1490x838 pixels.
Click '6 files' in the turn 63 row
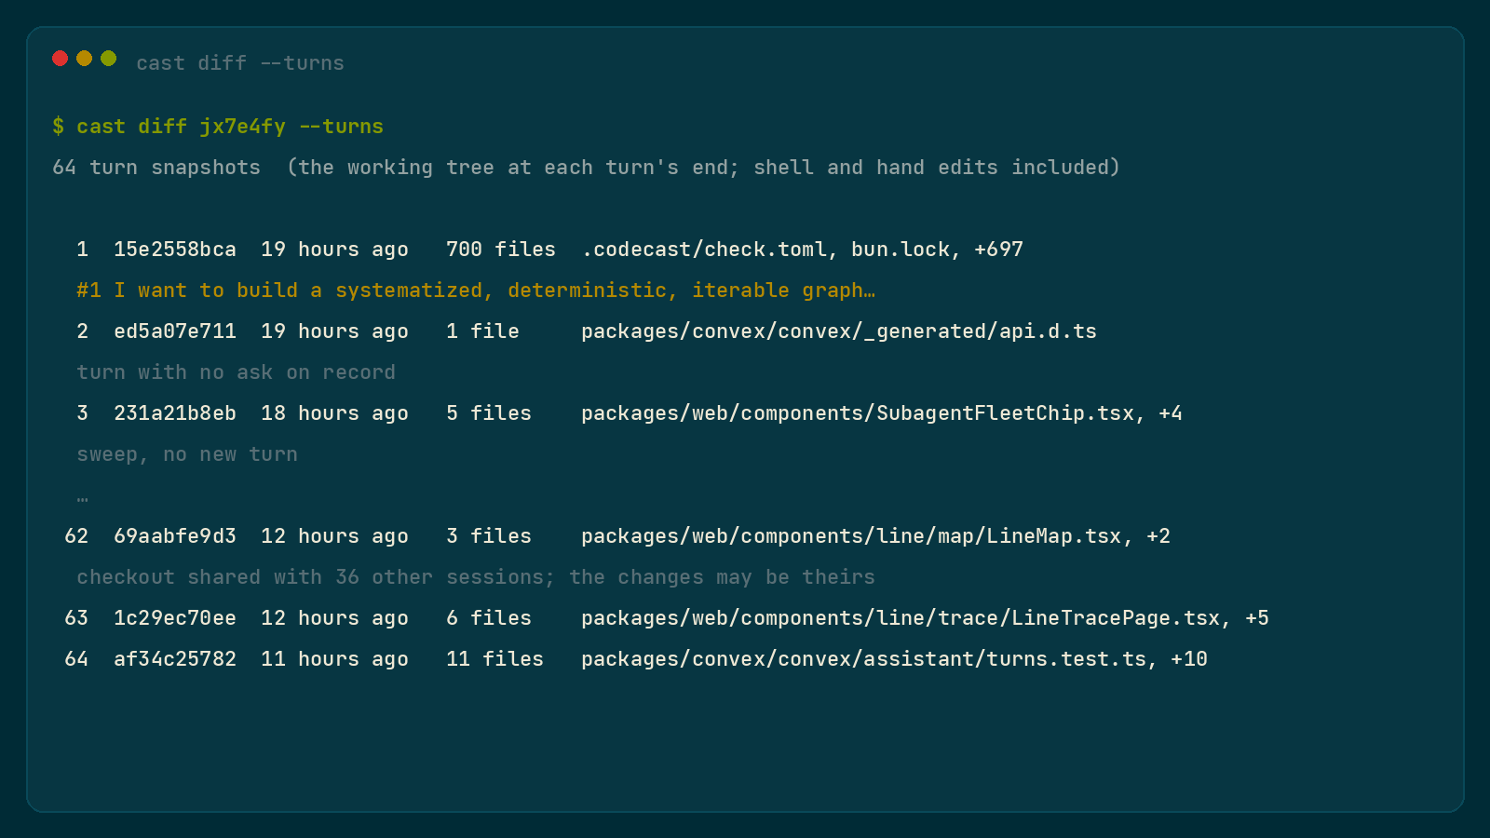click(489, 618)
